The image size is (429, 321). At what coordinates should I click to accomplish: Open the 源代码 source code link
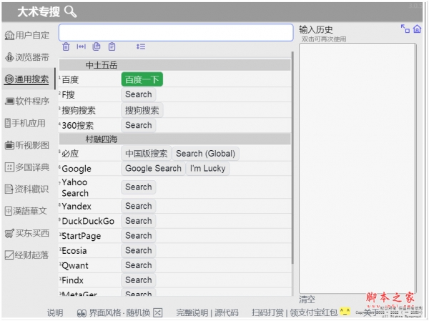coord(226,312)
